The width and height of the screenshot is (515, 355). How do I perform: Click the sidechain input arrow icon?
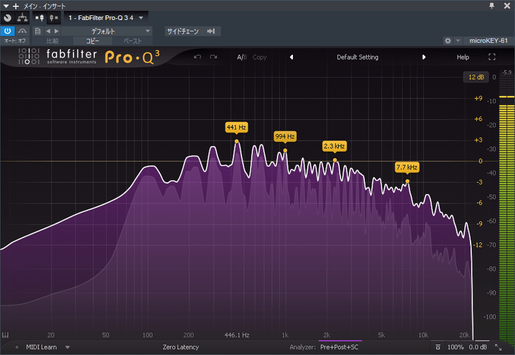pos(211,31)
